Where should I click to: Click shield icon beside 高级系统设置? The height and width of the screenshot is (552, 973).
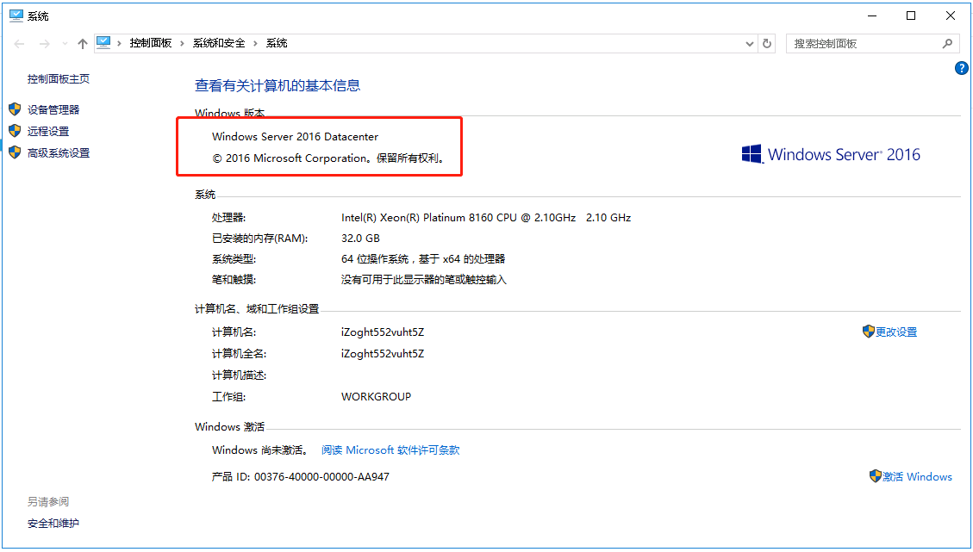pyautogui.click(x=15, y=152)
